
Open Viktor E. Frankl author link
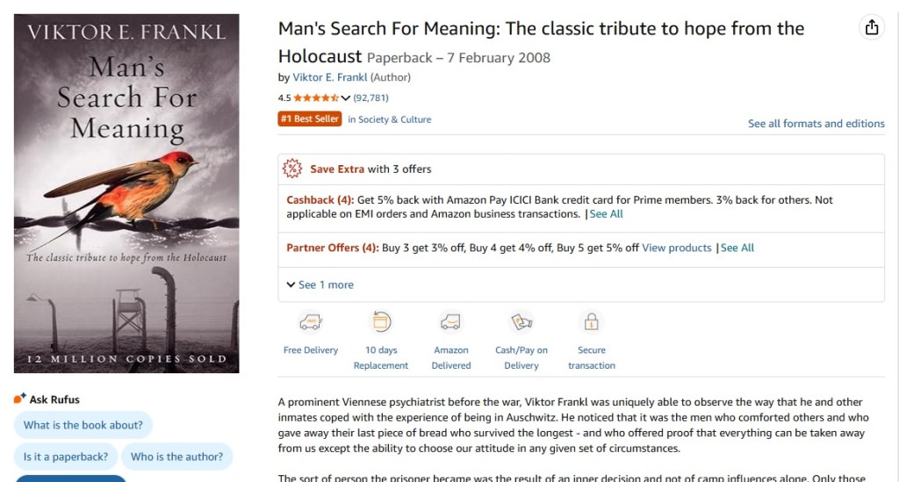point(329,77)
